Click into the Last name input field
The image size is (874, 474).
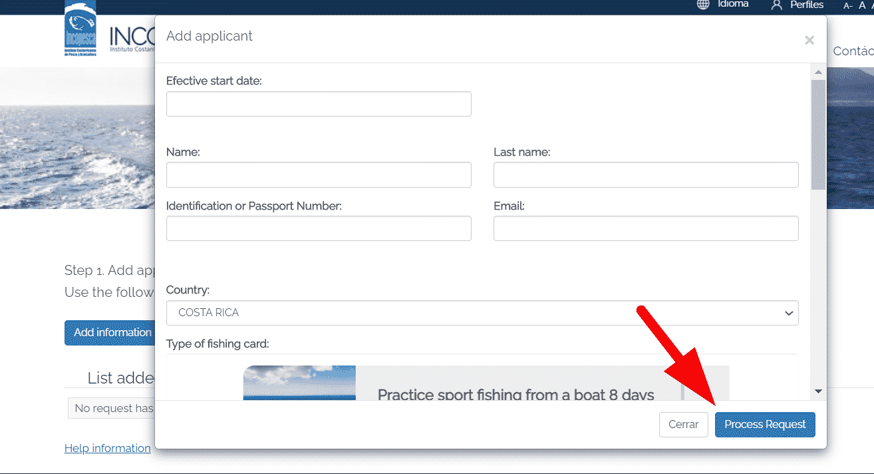pos(646,174)
